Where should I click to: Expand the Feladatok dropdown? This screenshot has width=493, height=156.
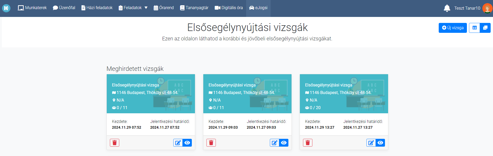[x=133, y=8]
